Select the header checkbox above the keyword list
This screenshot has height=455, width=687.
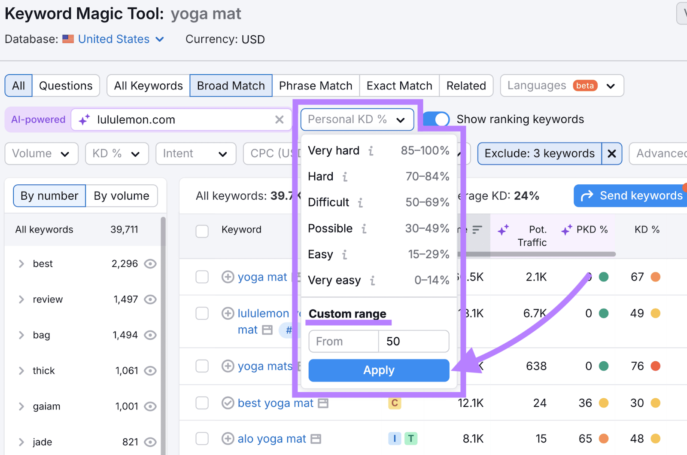(202, 231)
